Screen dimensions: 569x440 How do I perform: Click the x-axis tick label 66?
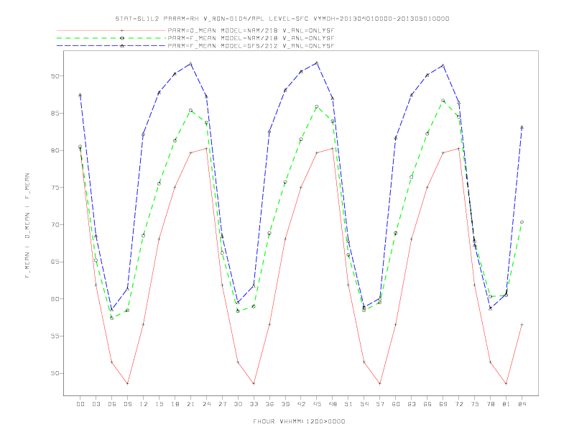pyautogui.click(x=427, y=404)
